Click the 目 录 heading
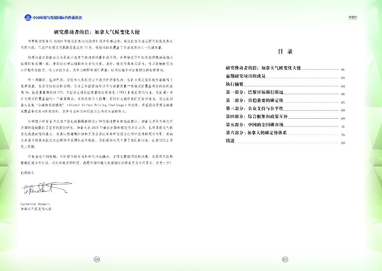382x271 pixels. pyautogui.click(x=285, y=51)
